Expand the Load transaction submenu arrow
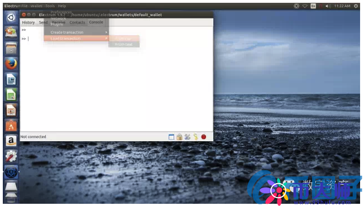Viewport: 364px width, 206px height. pyautogui.click(x=106, y=39)
